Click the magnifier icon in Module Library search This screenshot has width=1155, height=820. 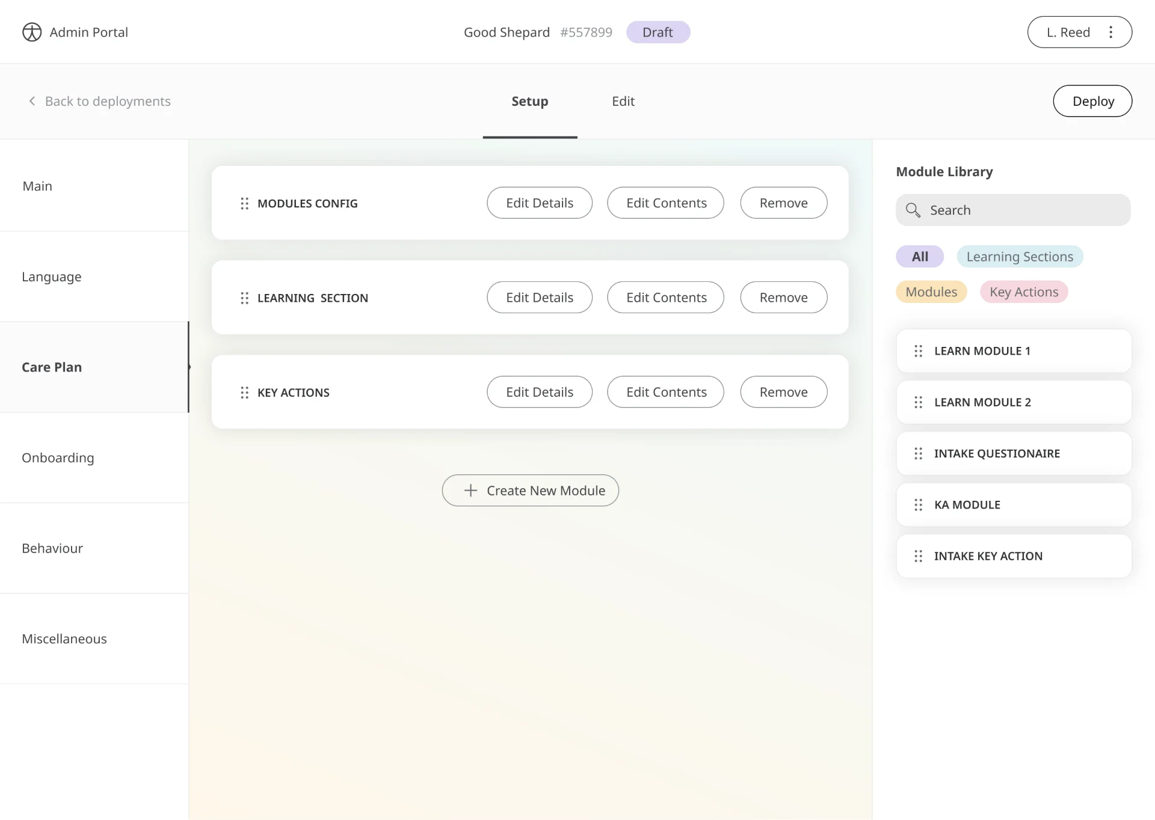click(x=913, y=210)
